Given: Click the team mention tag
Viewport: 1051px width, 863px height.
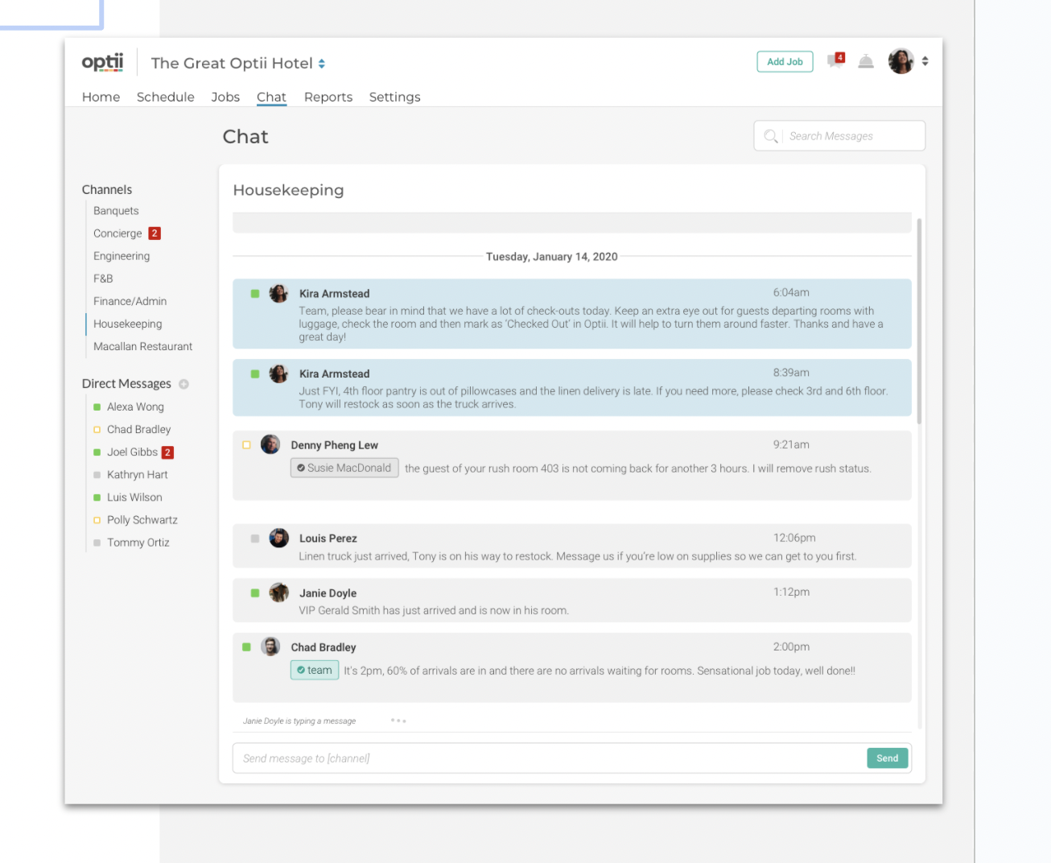Looking at the screenshot, I should [x=315, y=670].
